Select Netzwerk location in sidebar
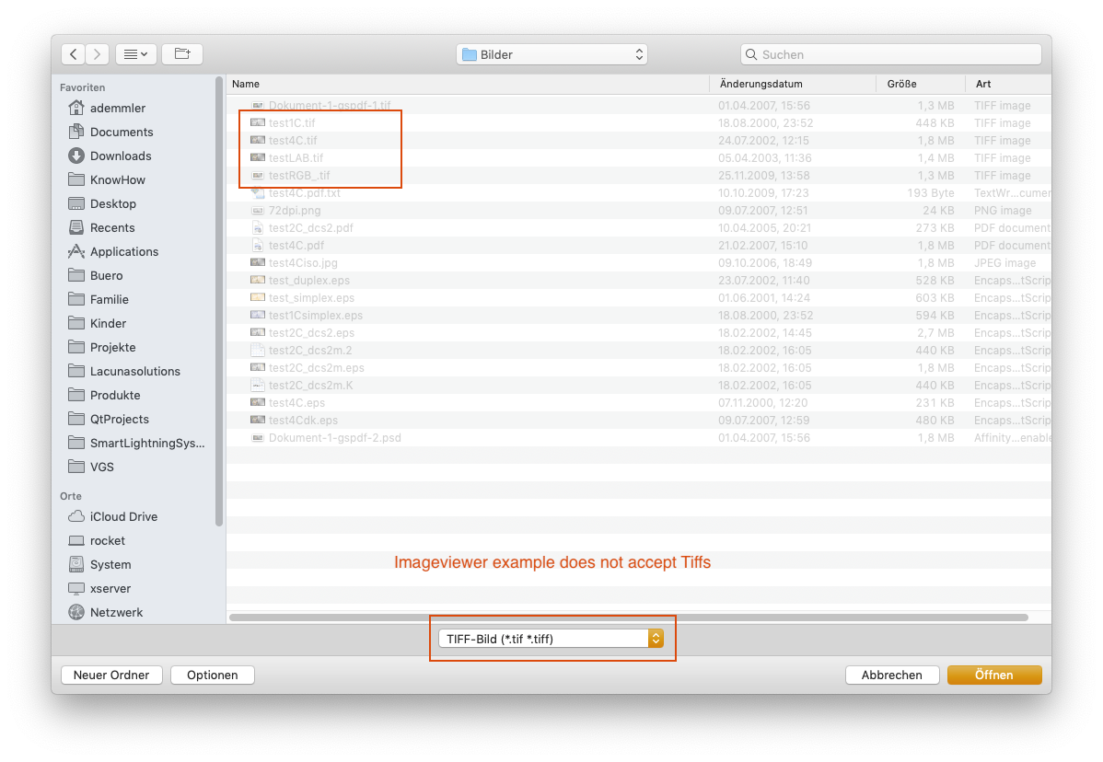The image size is (1103, 762). point(116,612)
